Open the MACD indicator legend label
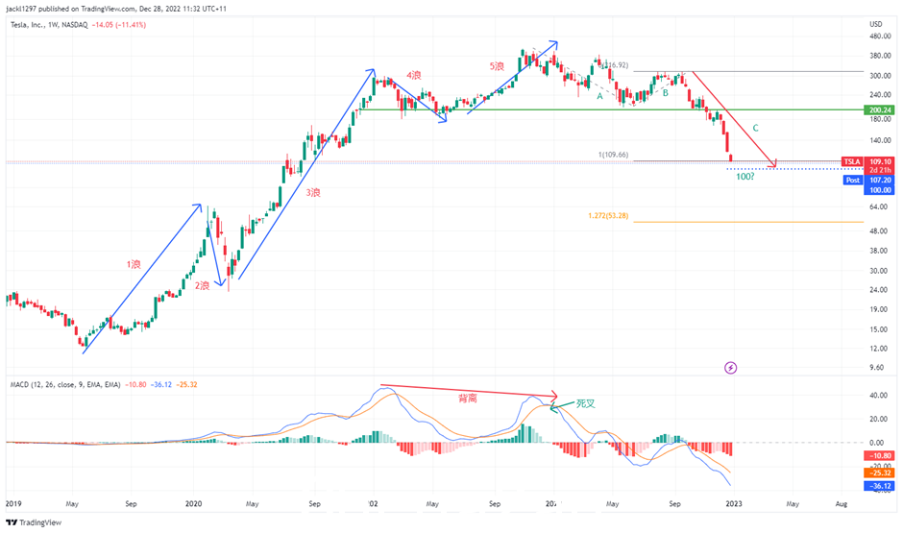The width and height of the screenshot is (903, 533). click(x=65, y=384)
